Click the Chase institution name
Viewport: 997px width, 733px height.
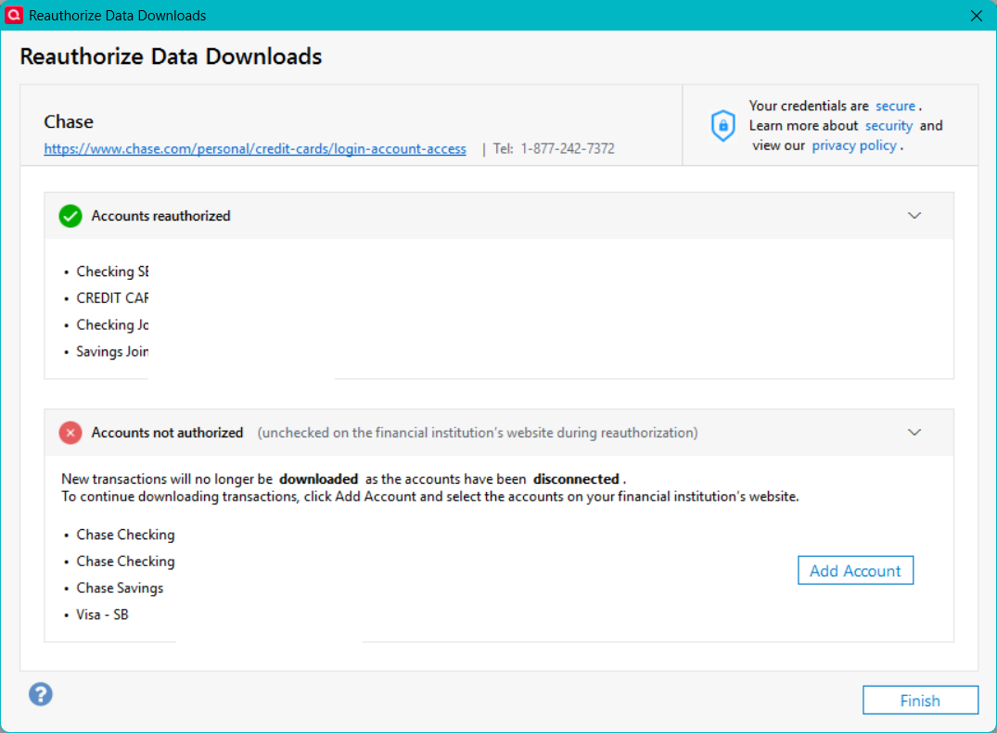coord(69,121)
